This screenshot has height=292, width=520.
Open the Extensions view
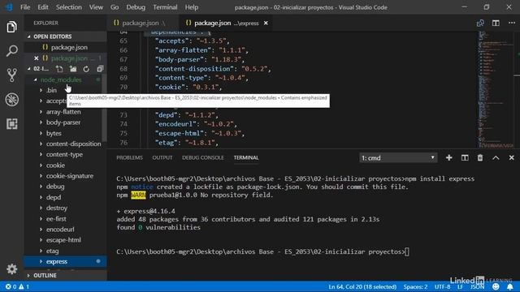(11, 124)
